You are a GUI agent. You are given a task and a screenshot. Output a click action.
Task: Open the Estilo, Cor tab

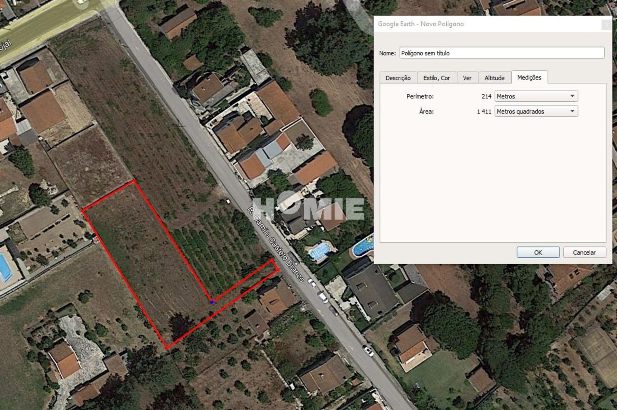point(436,78)
